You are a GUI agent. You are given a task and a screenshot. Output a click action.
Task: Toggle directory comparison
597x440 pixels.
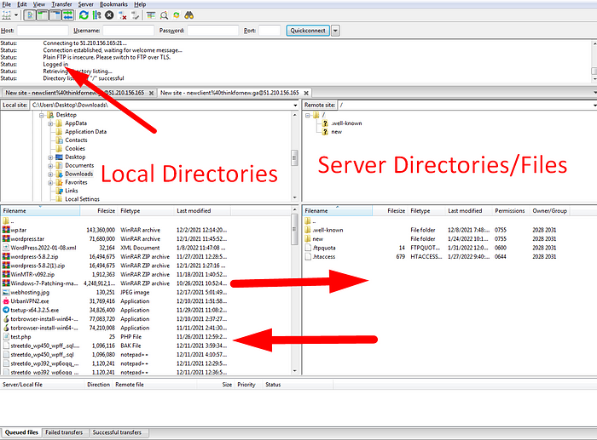(164, 15)
